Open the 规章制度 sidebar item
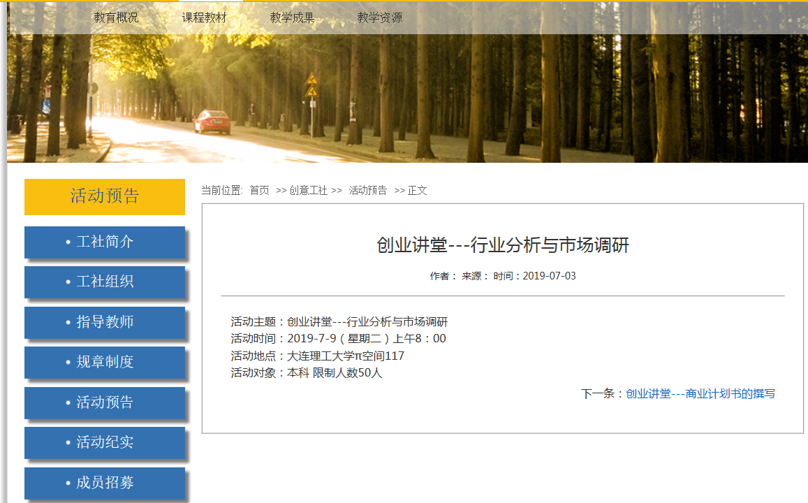This screenshot has width=808, height=503. (105, 363)
